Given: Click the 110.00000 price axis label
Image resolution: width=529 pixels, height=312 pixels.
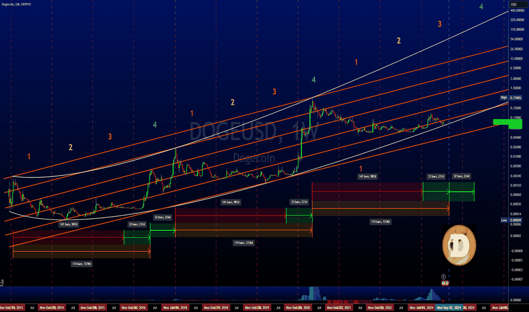Looking at the screenshot, I should click(x=517, y=29).
